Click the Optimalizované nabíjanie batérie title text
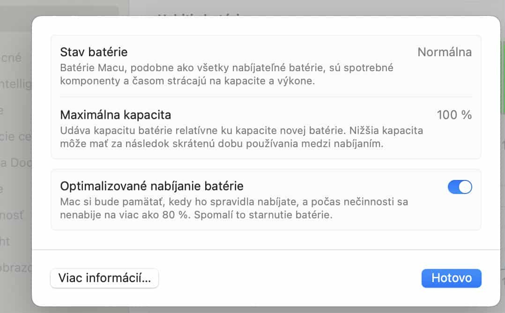The height and width of the screenshot is (313, 505). click(152, 186)
